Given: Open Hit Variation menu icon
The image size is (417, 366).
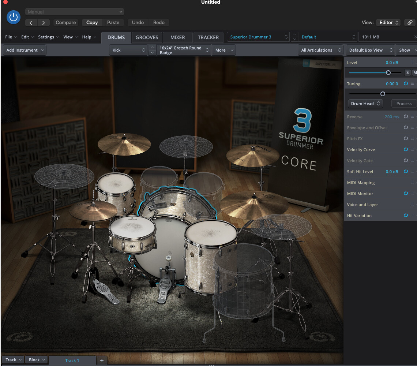Looking at the screenshot, I should coord(412,215).
